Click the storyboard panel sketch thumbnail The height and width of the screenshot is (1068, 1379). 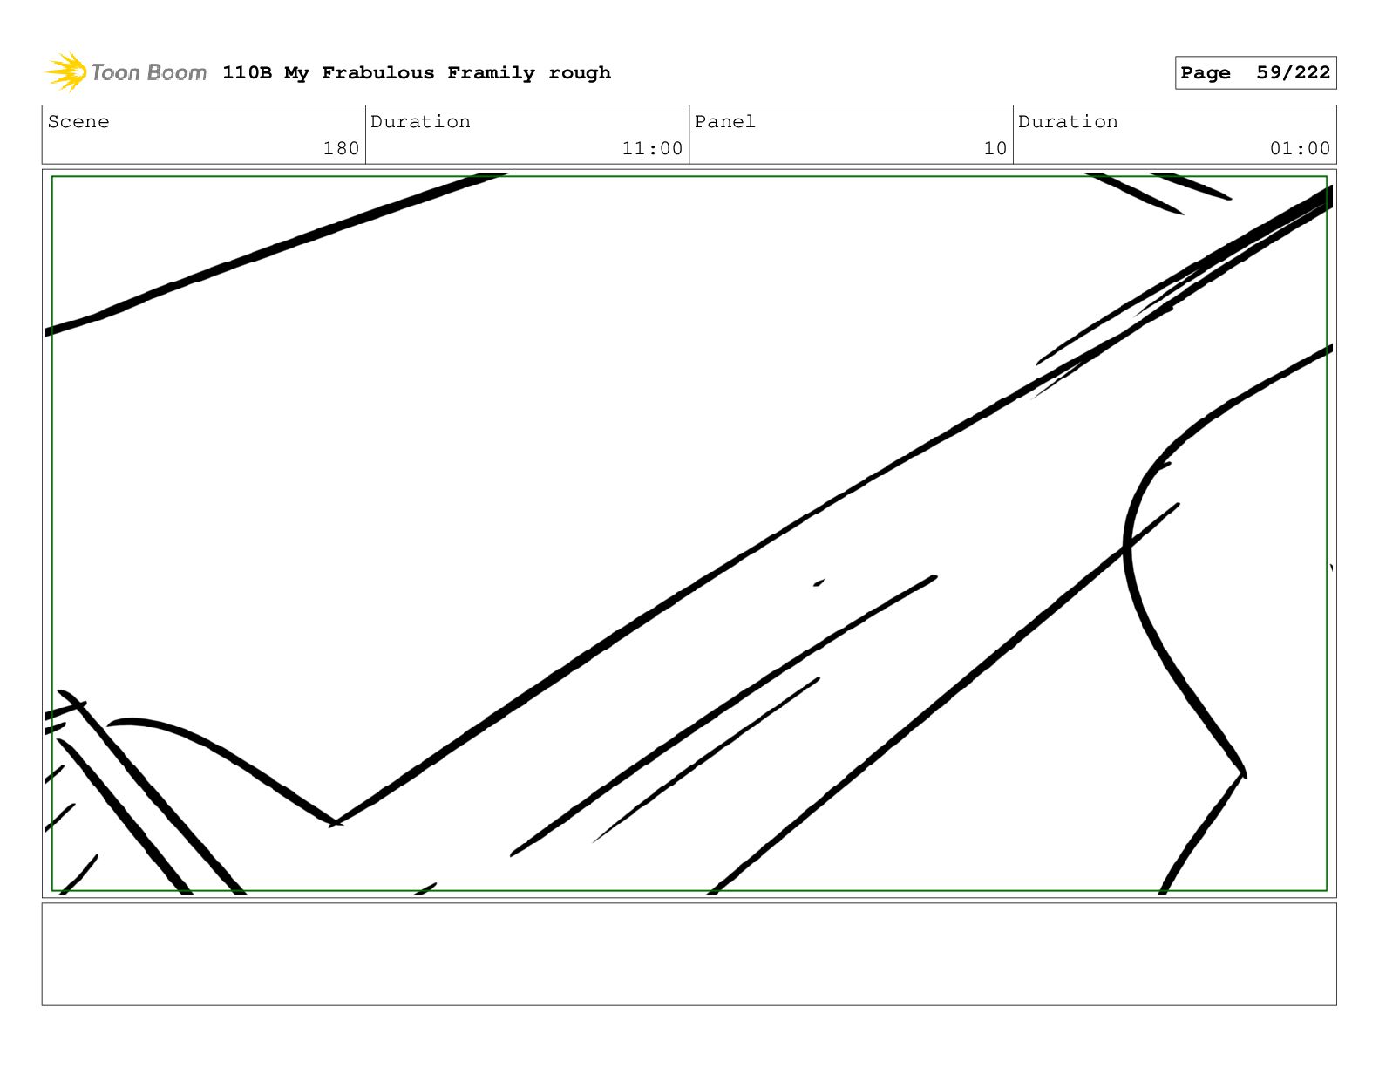tap(689, 534)
